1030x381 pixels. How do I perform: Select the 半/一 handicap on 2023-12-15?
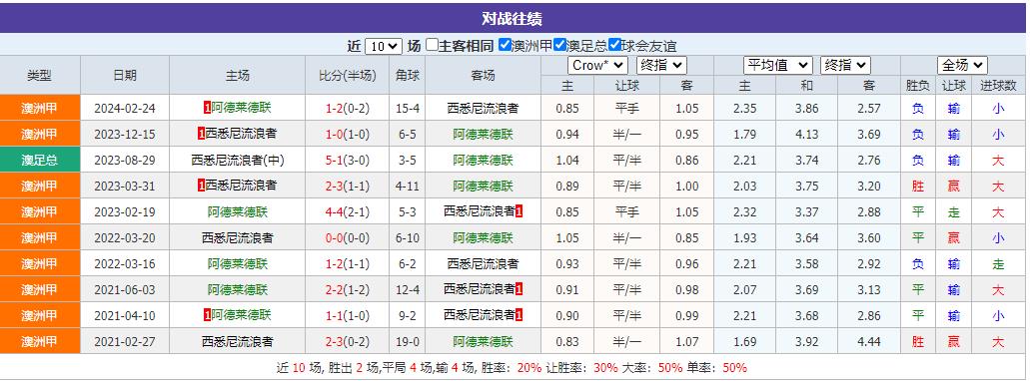[x=626, y=135]
